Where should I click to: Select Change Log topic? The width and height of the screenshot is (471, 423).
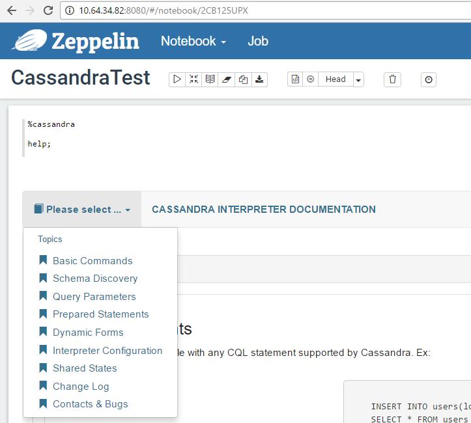[x=81, y=387]
